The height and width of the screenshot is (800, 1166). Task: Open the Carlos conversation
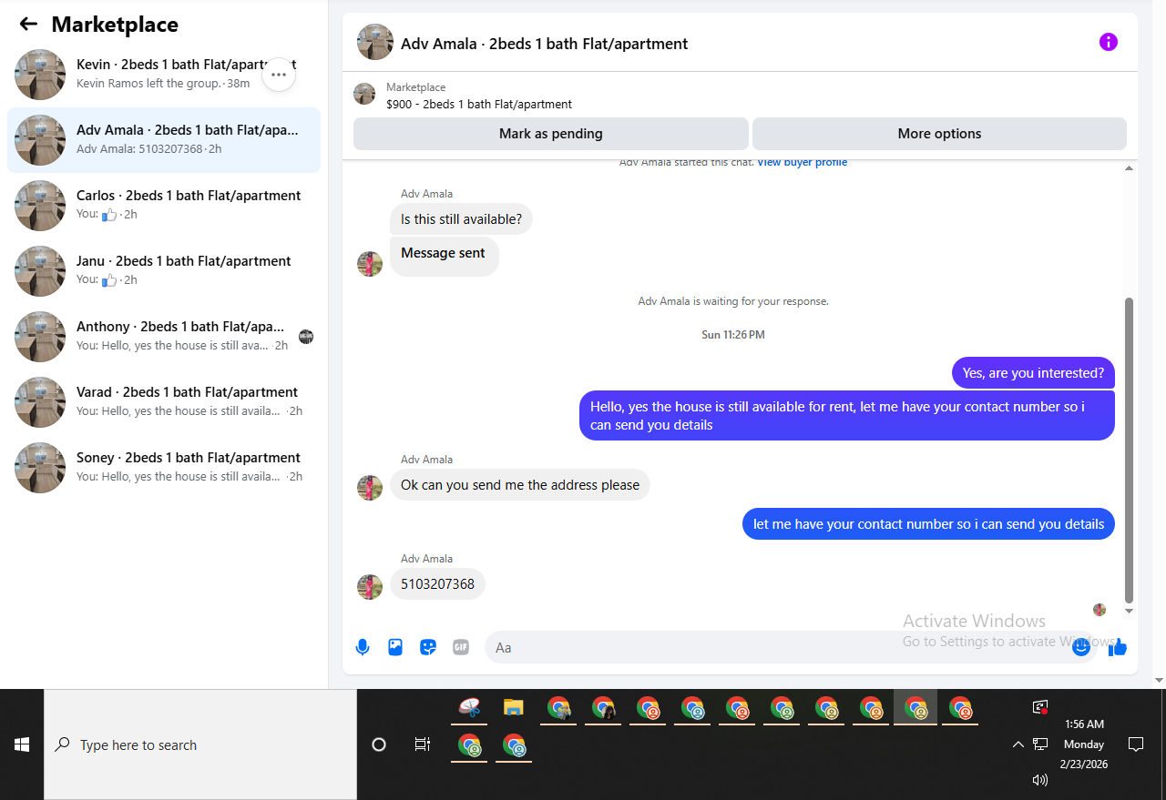164,206
